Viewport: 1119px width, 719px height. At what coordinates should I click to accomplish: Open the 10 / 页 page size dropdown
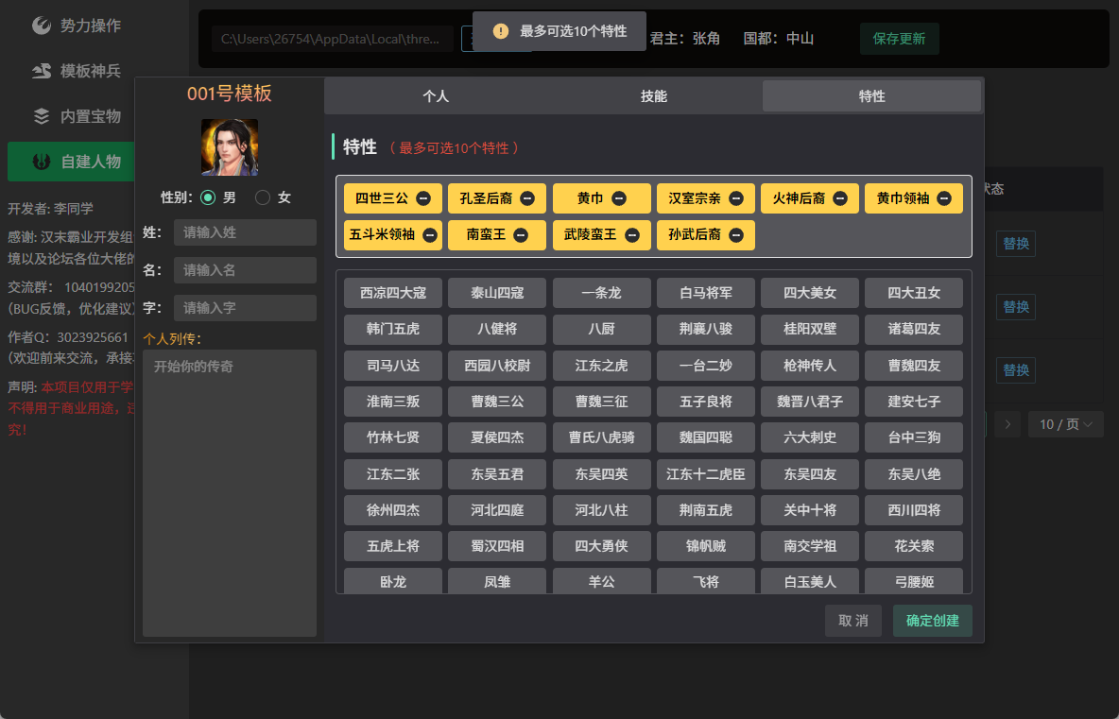tap(1065, 424)
